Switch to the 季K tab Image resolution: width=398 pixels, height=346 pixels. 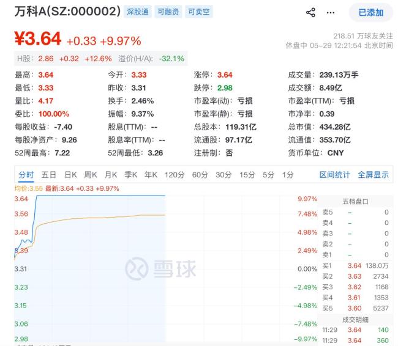pos(130,175)
